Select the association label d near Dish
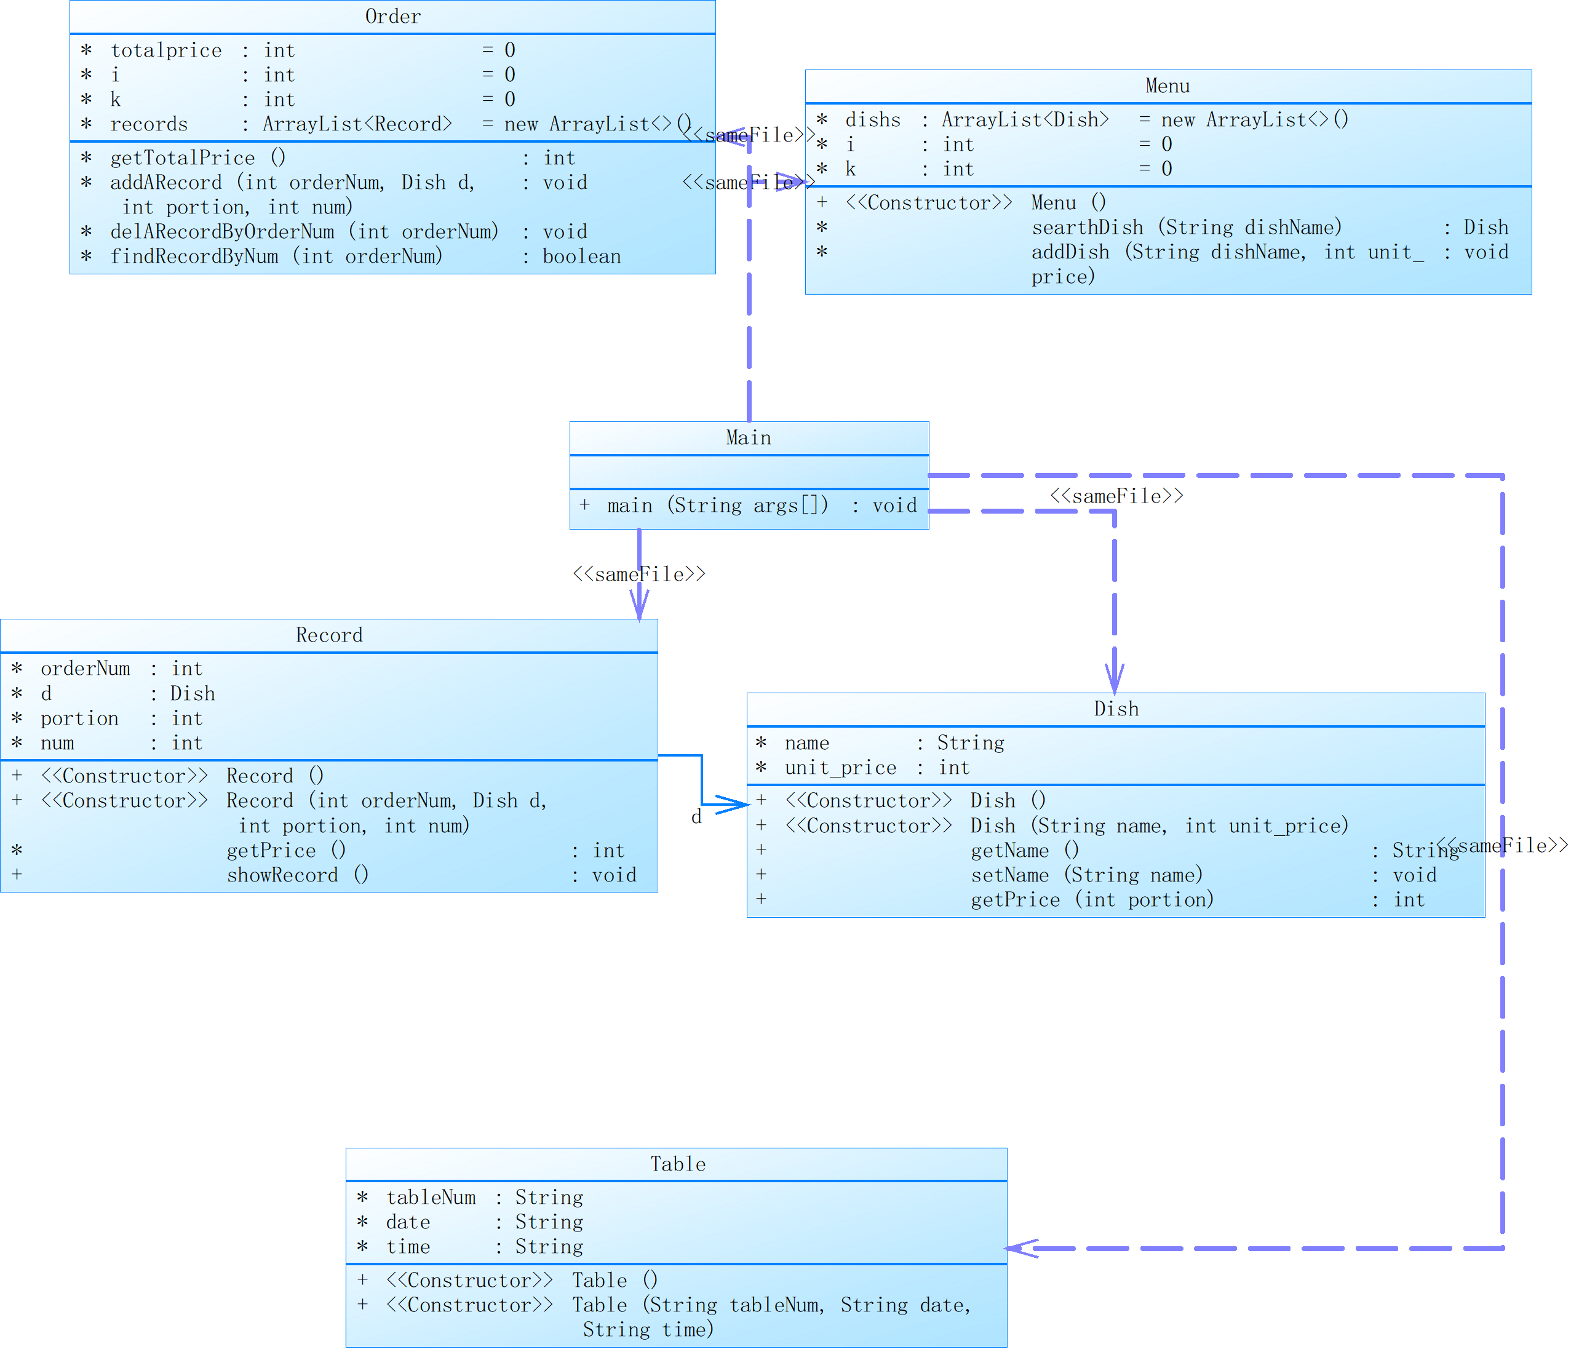 696,817
